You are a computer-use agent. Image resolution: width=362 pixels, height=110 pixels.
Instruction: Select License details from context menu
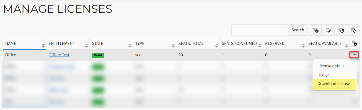331,66
